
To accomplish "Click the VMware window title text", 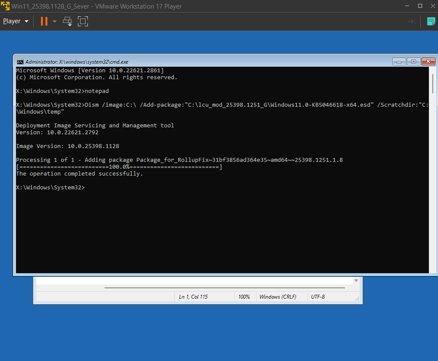I will coord(97,6).
